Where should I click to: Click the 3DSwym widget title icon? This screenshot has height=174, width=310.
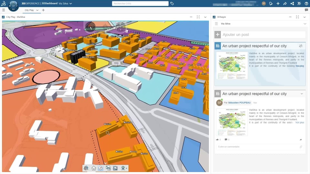(x=214, y=17)
